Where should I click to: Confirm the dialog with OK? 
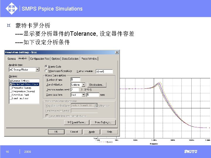pyautogui.click(x=56, y=132)
